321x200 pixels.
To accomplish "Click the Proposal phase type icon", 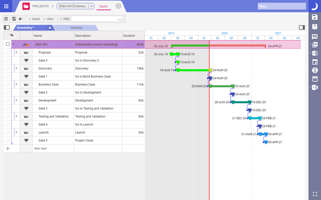I will [x=26, y=52].
